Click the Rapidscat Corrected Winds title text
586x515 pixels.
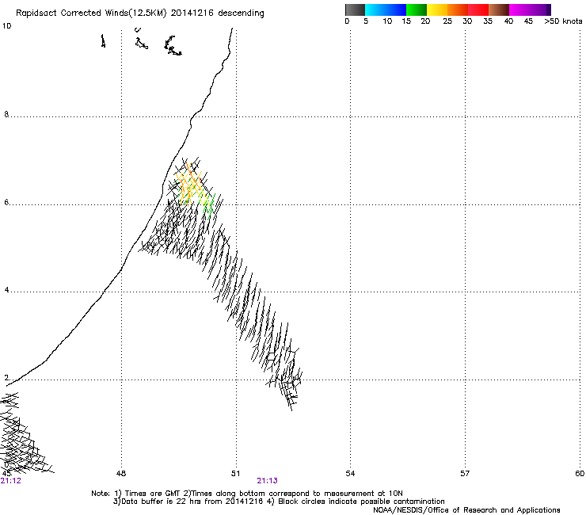point(140,13)
